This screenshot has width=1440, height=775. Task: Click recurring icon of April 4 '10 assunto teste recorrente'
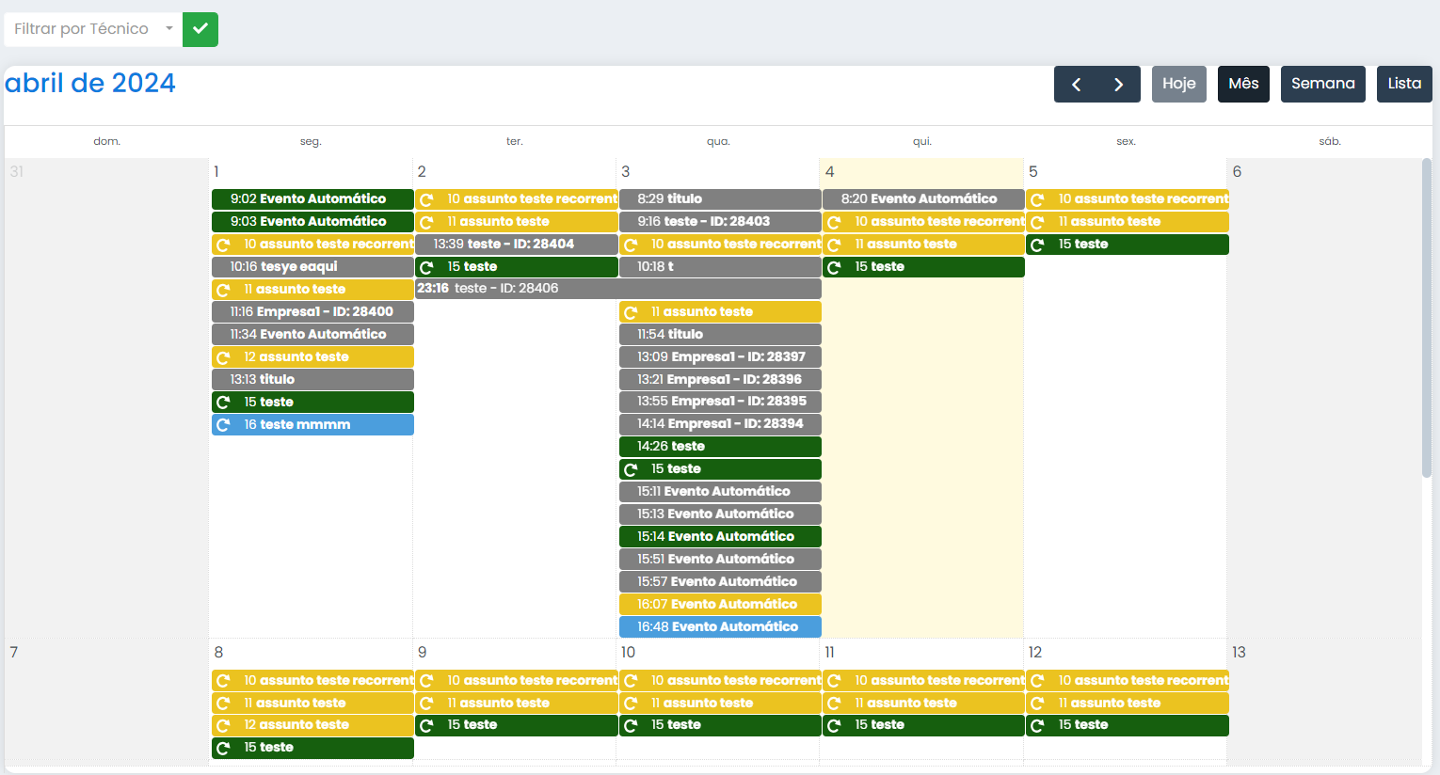(834, 222)
